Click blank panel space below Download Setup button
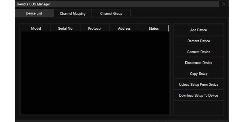 (199, 107)
